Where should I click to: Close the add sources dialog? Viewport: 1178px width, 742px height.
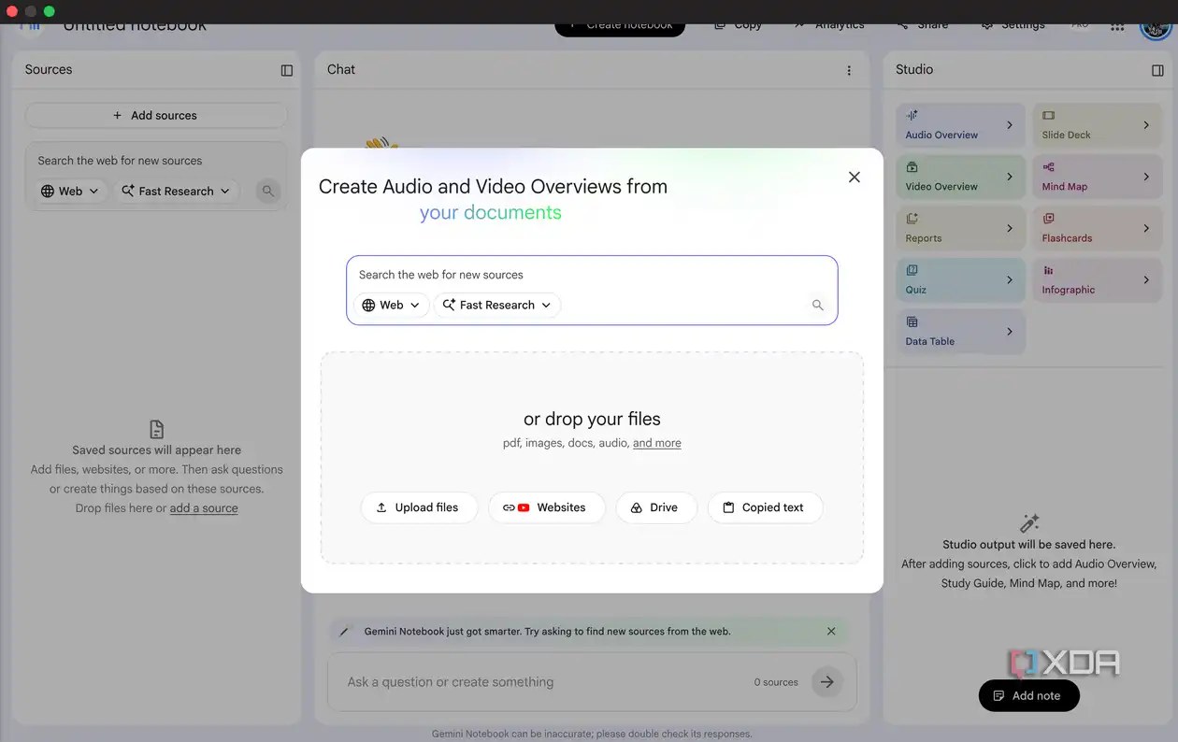click(854, 177)
